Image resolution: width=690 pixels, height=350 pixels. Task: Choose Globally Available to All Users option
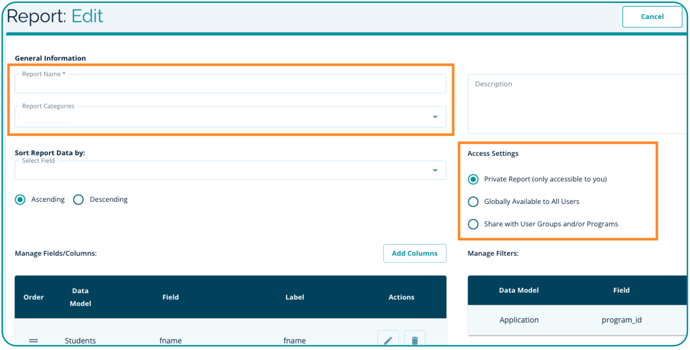coord(473,202)
